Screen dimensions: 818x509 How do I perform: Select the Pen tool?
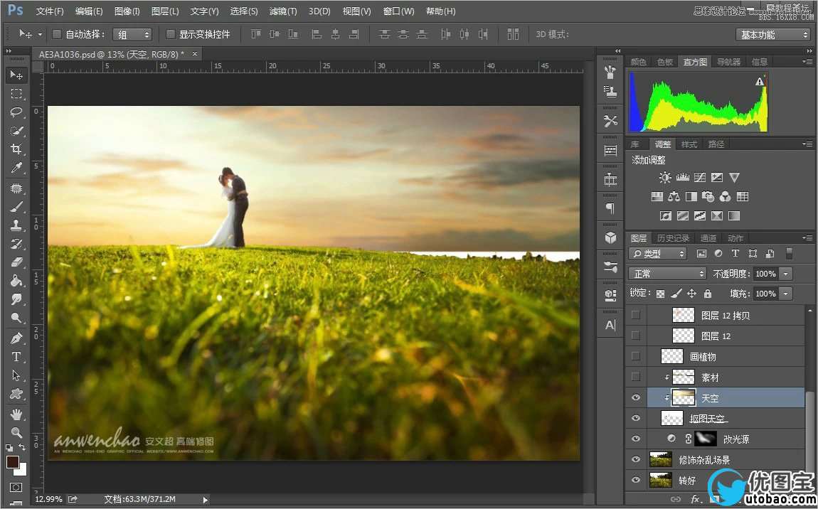[x=16, y=338]
